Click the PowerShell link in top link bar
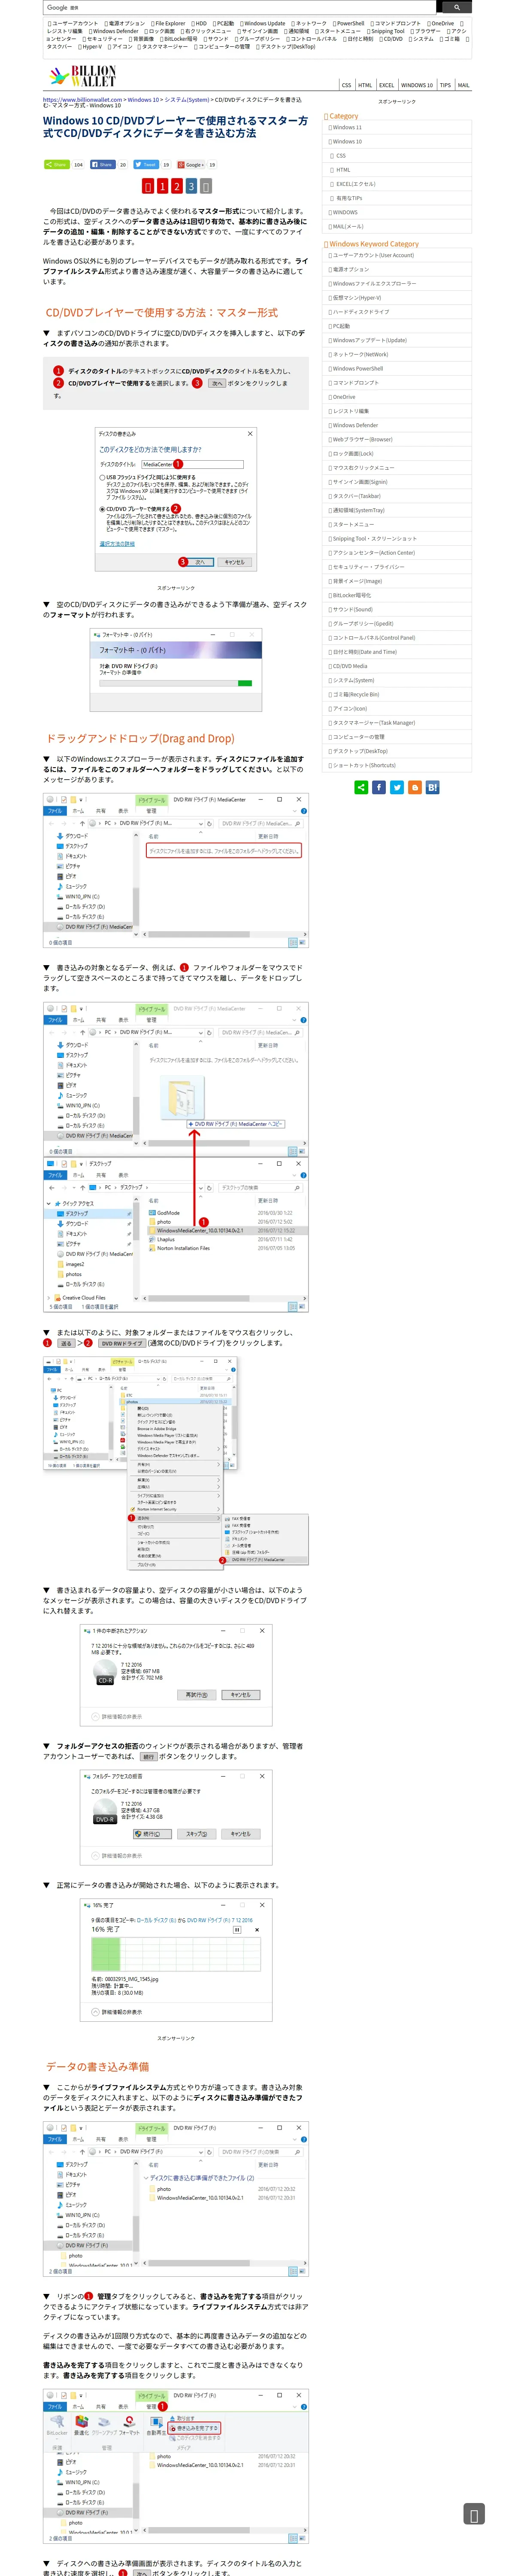This screenshot has width=515, height=2576. pyautogui.click(x=348, y=23)
